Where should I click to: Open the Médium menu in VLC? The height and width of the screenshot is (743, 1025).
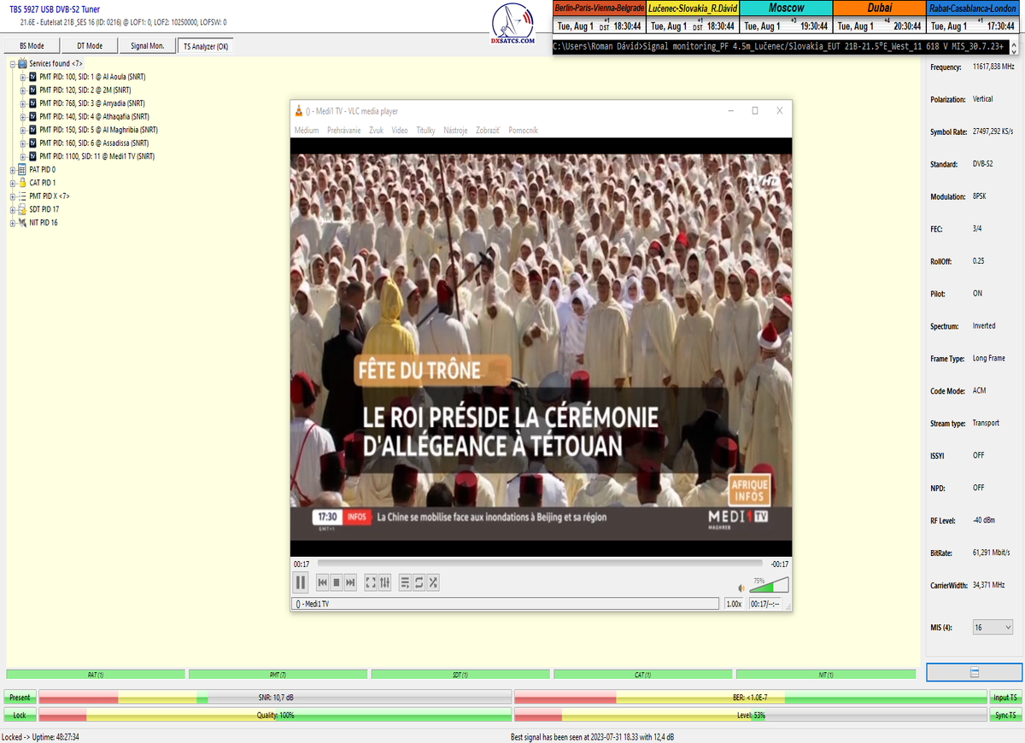(306, 131)
